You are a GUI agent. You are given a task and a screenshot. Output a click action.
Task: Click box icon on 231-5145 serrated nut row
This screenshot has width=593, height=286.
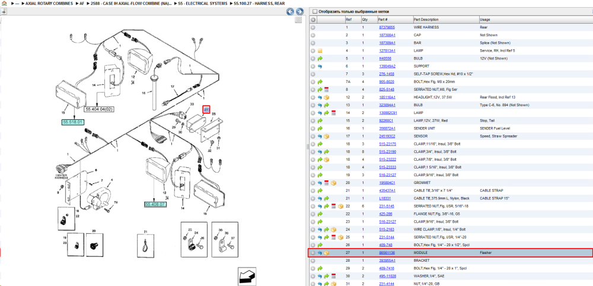[x=340, y=206]
